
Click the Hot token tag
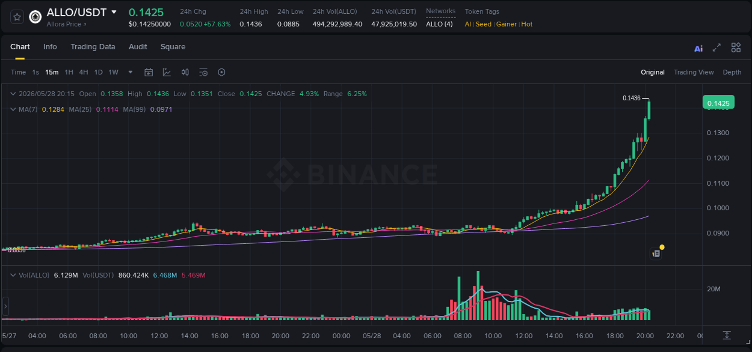[x=527, y=24]
